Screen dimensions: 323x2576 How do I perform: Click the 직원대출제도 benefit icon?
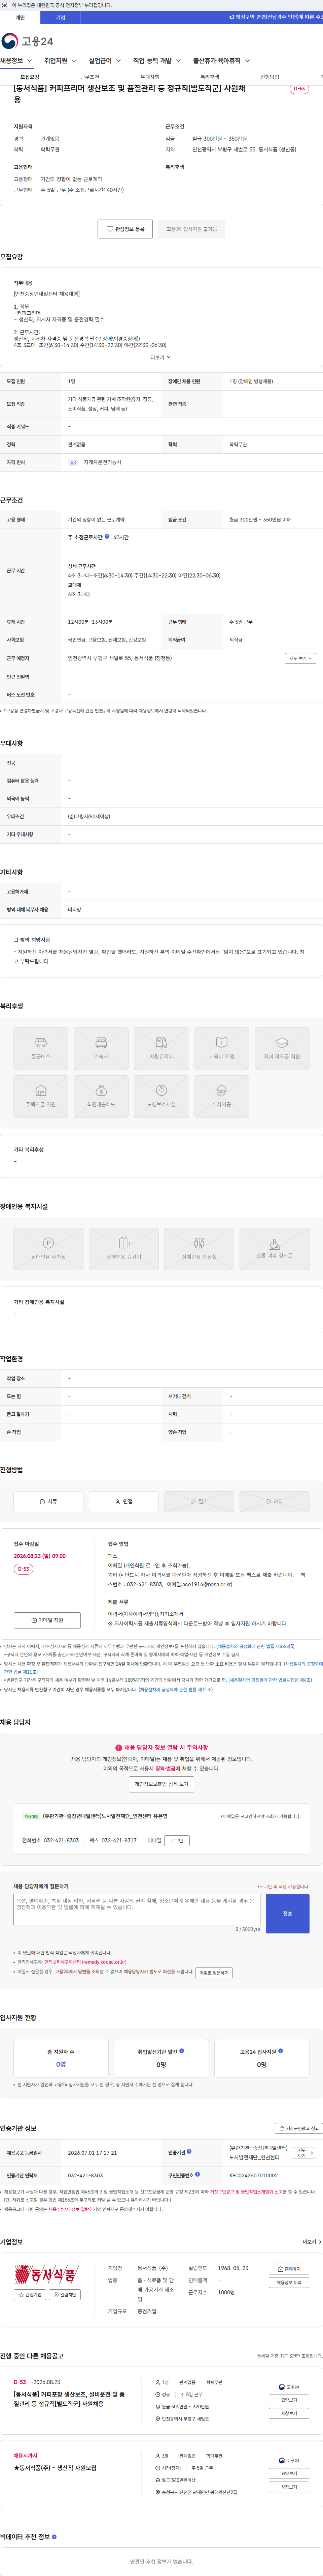[101, 1097]
